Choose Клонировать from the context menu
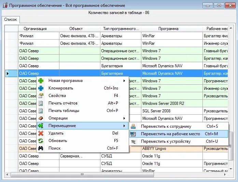 pyautogui.click(x=83, y=88)
